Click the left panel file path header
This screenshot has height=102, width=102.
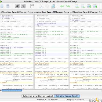17,12
